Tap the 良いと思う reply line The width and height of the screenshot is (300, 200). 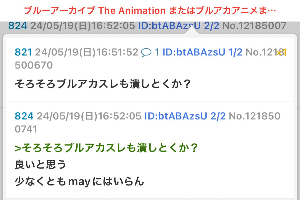tap(41, 165)
